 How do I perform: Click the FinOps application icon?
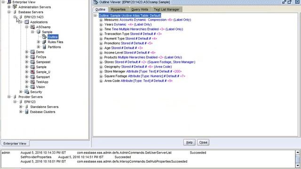(32, 57)
